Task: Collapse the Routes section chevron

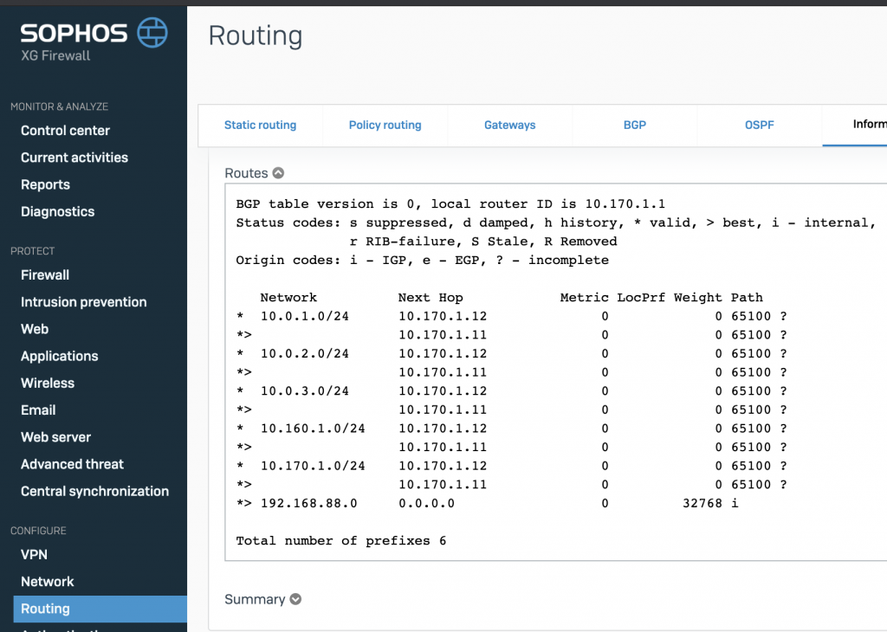Action: click(x=278, y=173)
